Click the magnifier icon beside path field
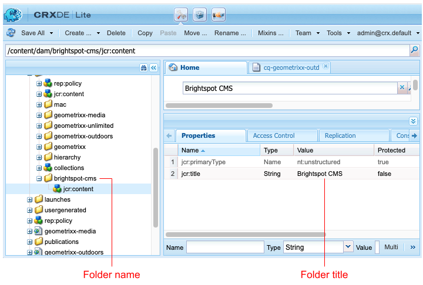 pos(414,50)
